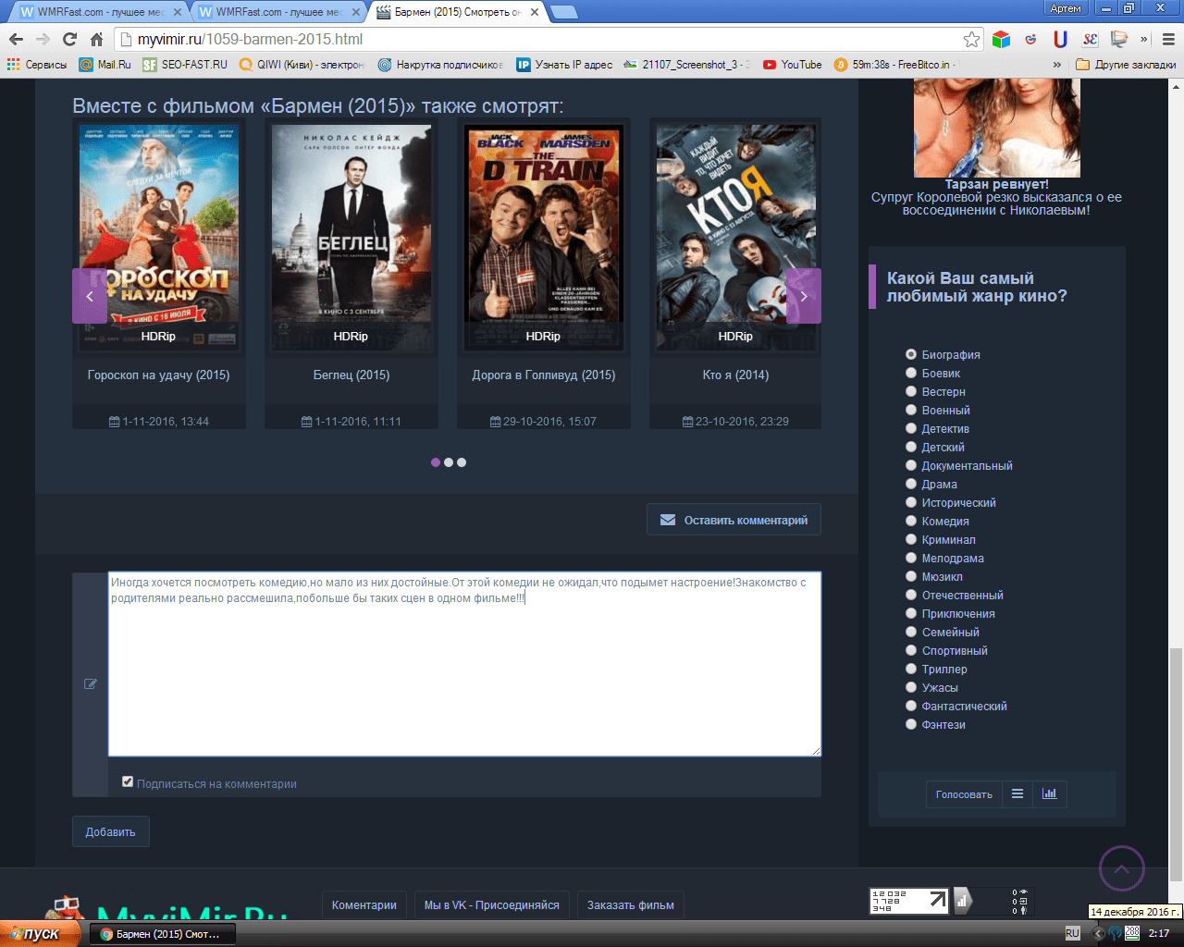Expand hidden bookmarks with the » chevron
1184x947 pixels.
[x=1057, y=65]
